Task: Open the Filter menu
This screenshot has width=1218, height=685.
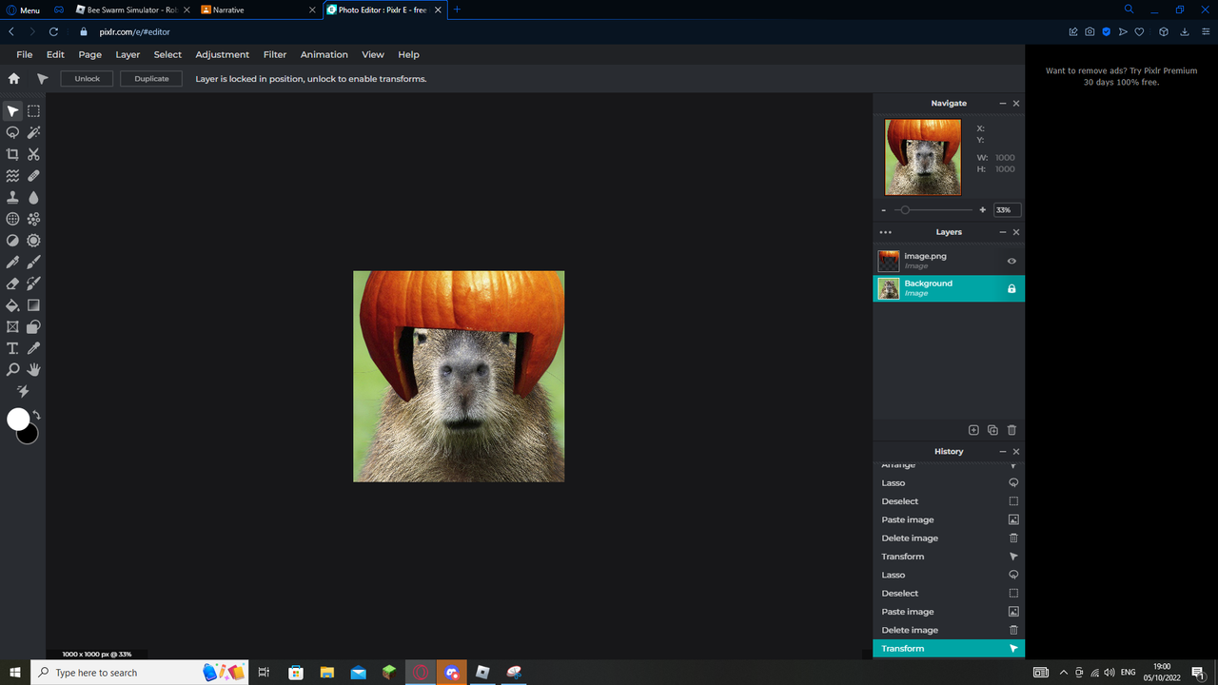Action: (275, 54)
